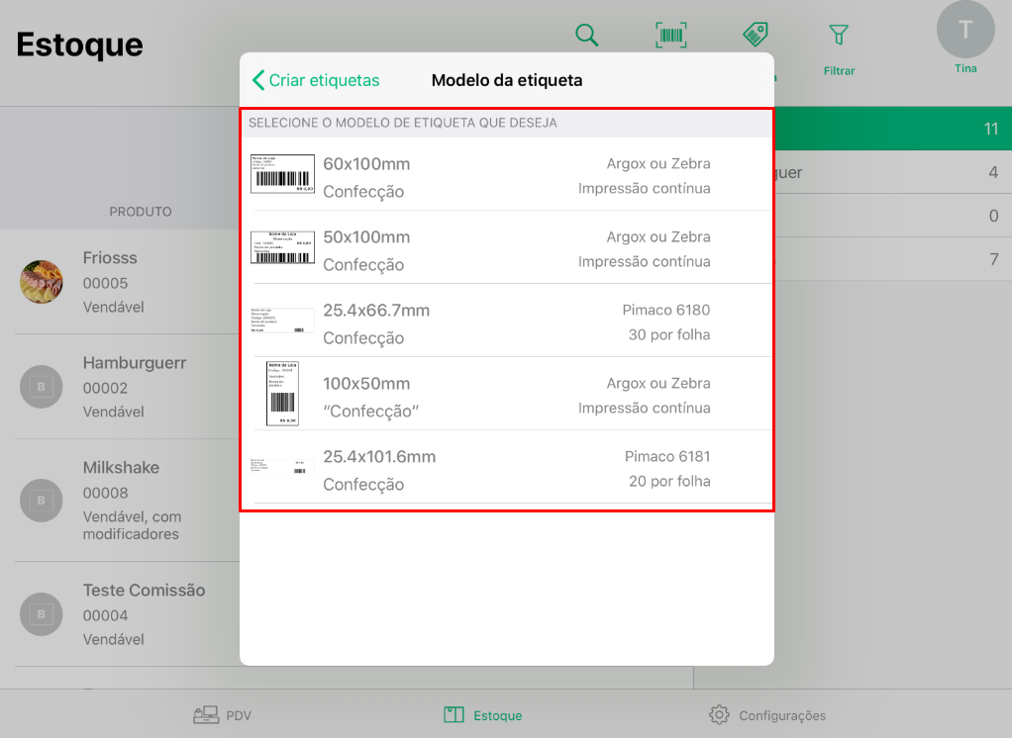Tap the price tag labels icon
Image resolution: width=1012 pixels, height=738 pixels.
(756, 35)
